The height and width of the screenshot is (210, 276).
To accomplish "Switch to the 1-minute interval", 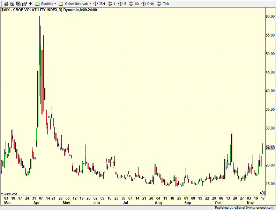I will click(112, 3).
